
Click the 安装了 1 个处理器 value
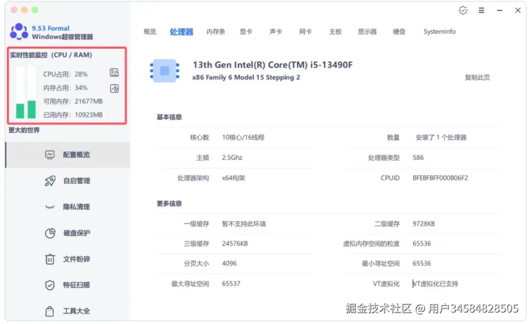point(441,137)
